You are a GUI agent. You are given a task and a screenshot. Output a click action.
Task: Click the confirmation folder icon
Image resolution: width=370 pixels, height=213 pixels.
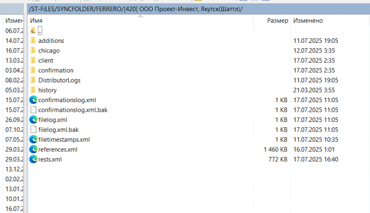pyautogui.click(x=33, y=70)
